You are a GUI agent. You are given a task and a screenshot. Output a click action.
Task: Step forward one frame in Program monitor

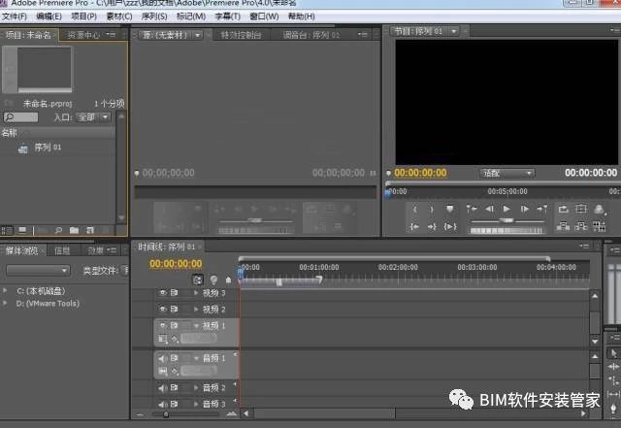point(524,209)
